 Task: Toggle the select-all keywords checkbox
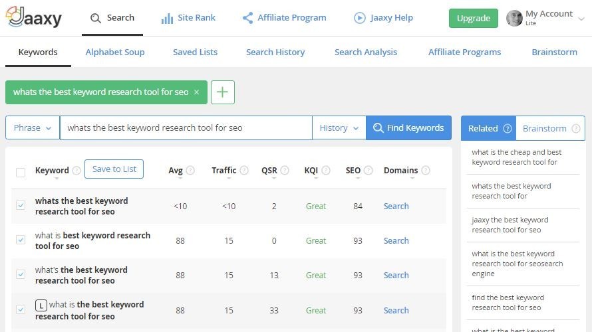click(21, 172)
